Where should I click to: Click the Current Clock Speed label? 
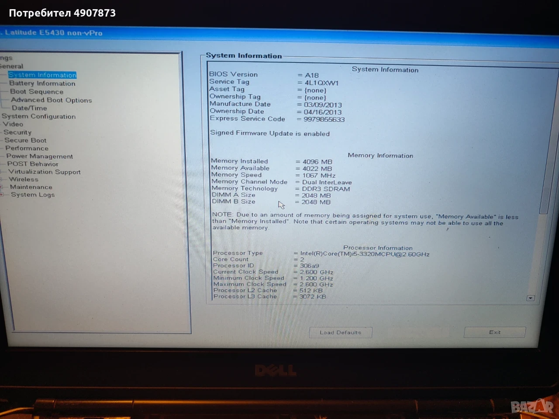click(246, 271)
